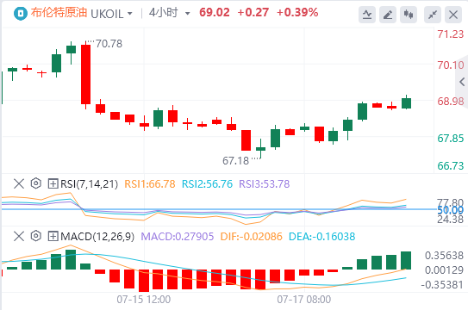Expand the MACD panel plus icon
Screen dimensions: 468x310
pos(53,236)
